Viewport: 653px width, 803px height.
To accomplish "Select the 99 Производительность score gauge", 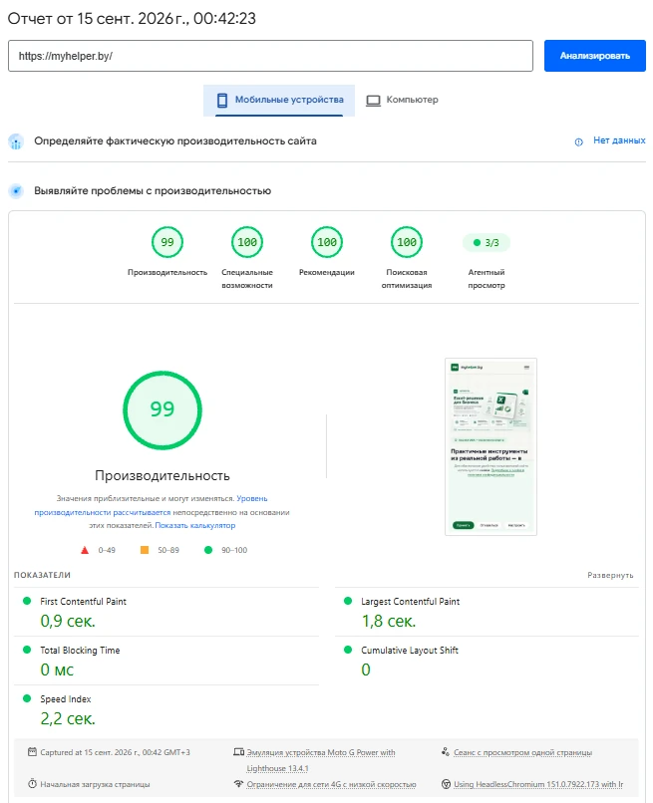I will click(167, 242).
